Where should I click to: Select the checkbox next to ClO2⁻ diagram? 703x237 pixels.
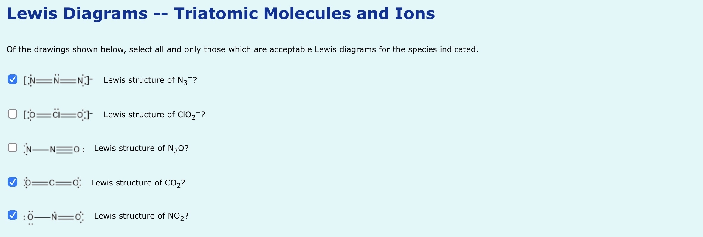coord(13,113)
